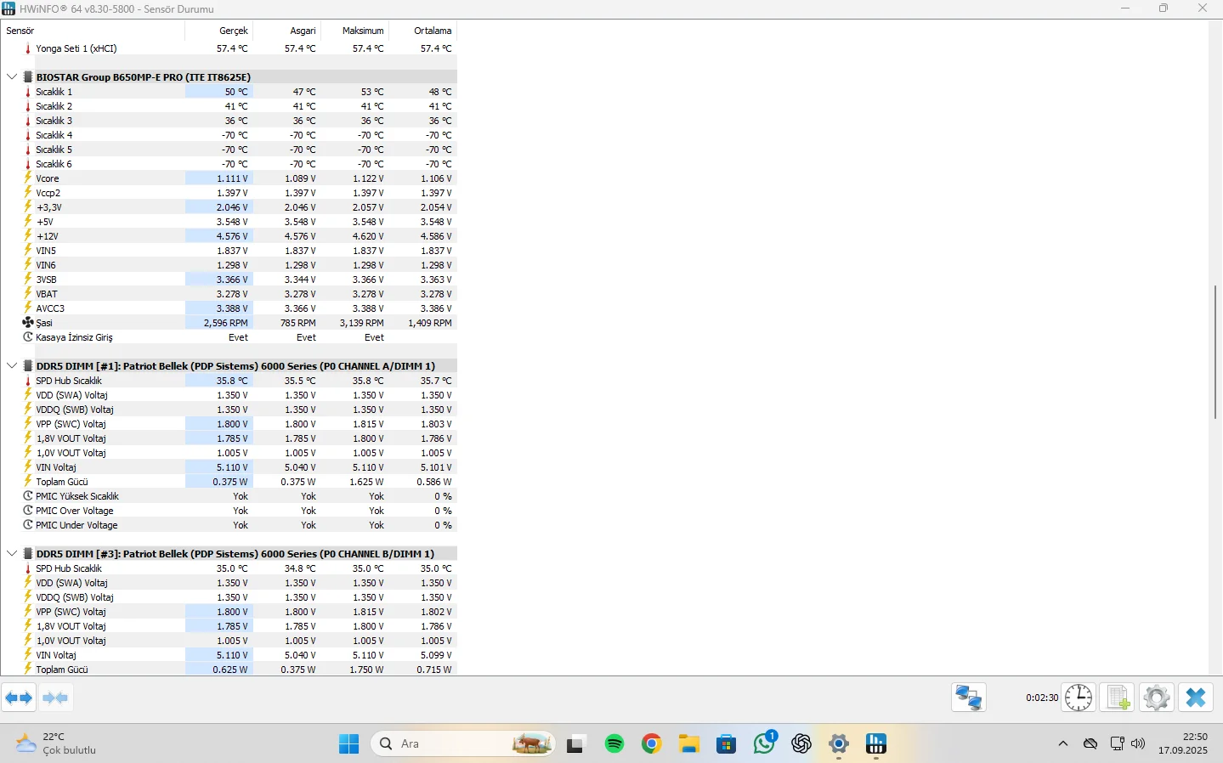Collapse the BIOSTAR Group B650MP-E PRO group

[12, 77]
